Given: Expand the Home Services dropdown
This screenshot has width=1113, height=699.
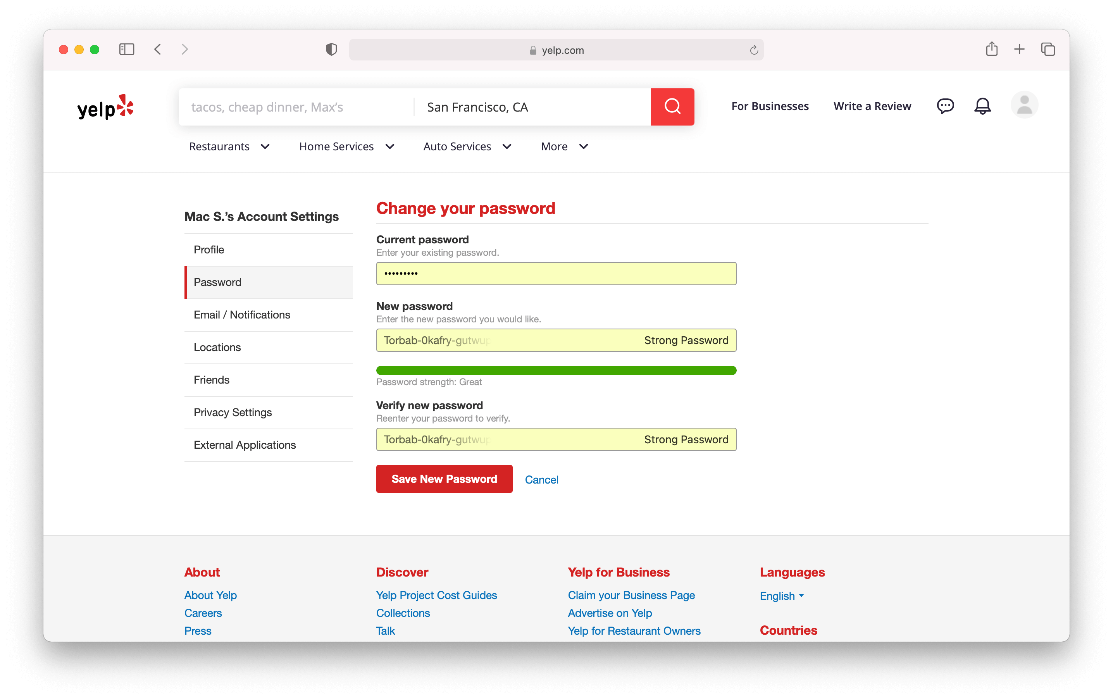Looking at the screenshot, I should coord(347,146).
